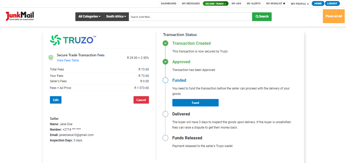Image resolution: width=346 pixels, height=163 pixels.
Task: Click the green checkmark on Transaction Created
Action: point(165,43)
